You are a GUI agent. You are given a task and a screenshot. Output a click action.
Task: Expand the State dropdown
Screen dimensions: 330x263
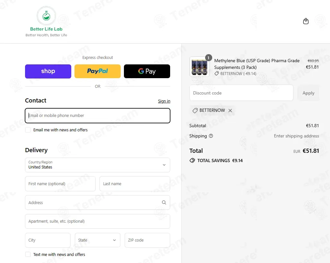pyautogui.click(x=97, y=240)
